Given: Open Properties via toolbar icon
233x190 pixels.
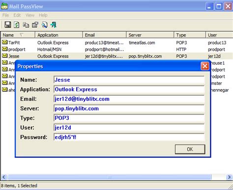Looking at the screenshot, I should tap(35, 25).
